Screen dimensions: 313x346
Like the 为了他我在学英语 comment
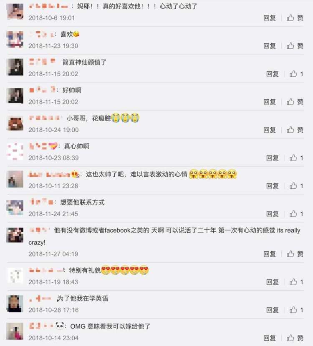296,310
